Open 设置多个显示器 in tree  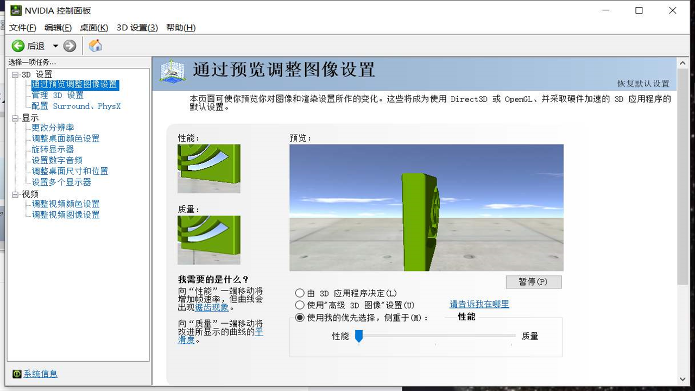[x=61, y=182]
